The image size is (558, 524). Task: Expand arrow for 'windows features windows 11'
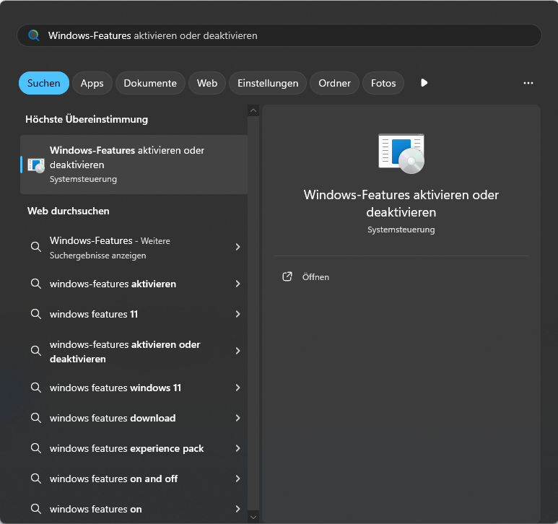tap(237, 388)
